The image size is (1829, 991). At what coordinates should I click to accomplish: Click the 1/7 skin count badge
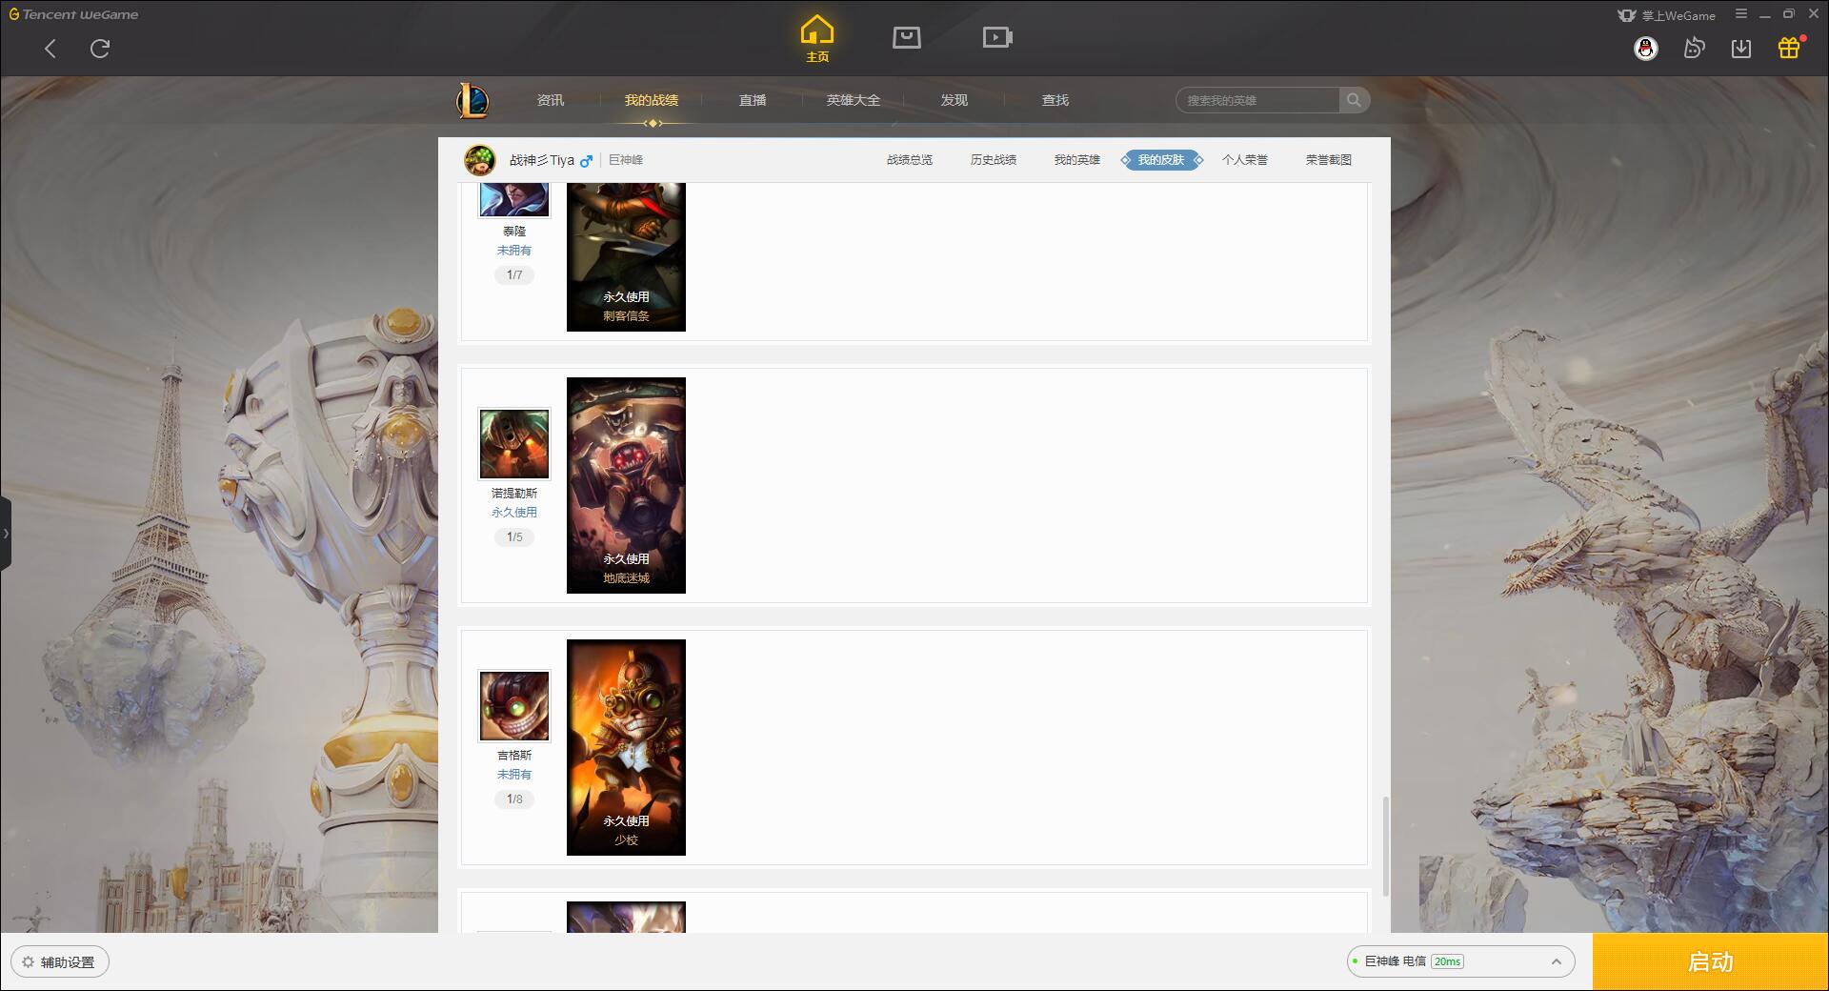pyautogui.click(x=514, y=275)
